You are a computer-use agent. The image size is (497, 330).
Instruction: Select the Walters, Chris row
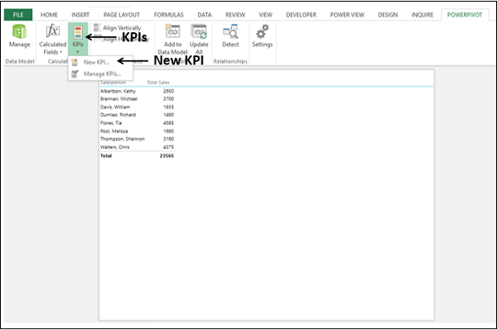point(137,147)
